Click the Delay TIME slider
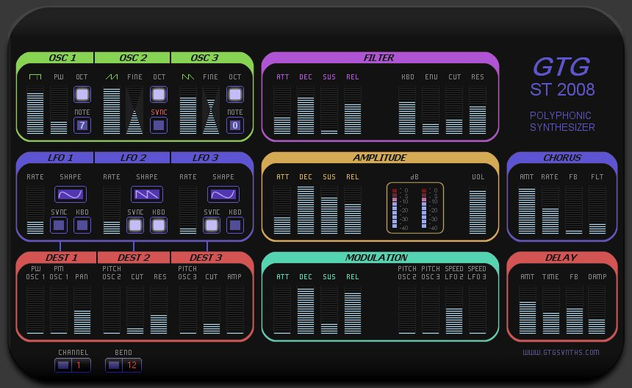 551,310
